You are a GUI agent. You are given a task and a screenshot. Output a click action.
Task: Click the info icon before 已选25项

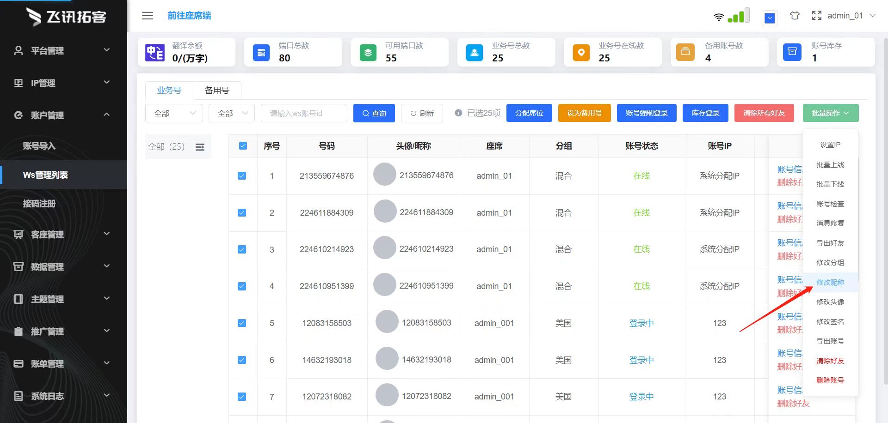(458, 113)
